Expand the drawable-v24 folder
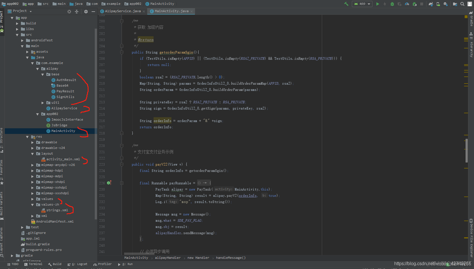The height and width of the screenshot is (269, 474). (x=33, y=148)
